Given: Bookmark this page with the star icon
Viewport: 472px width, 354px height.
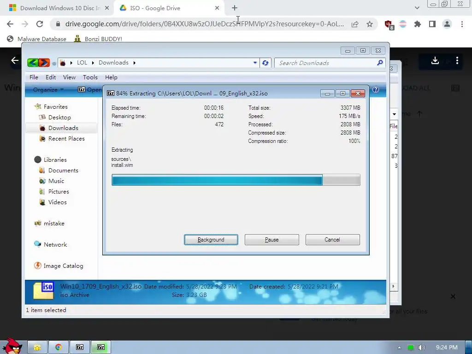Looking at the screenshot, I should tap(370, 24).
